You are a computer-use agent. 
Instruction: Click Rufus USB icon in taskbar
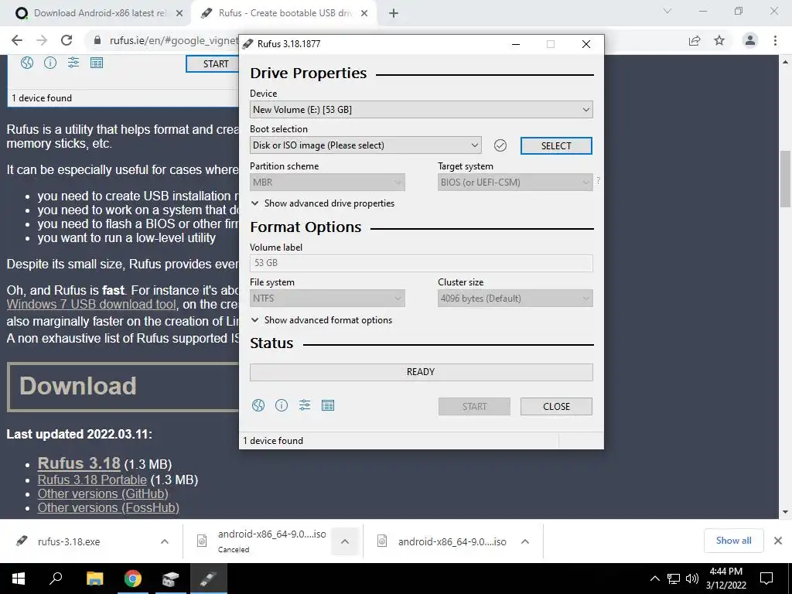209,579
